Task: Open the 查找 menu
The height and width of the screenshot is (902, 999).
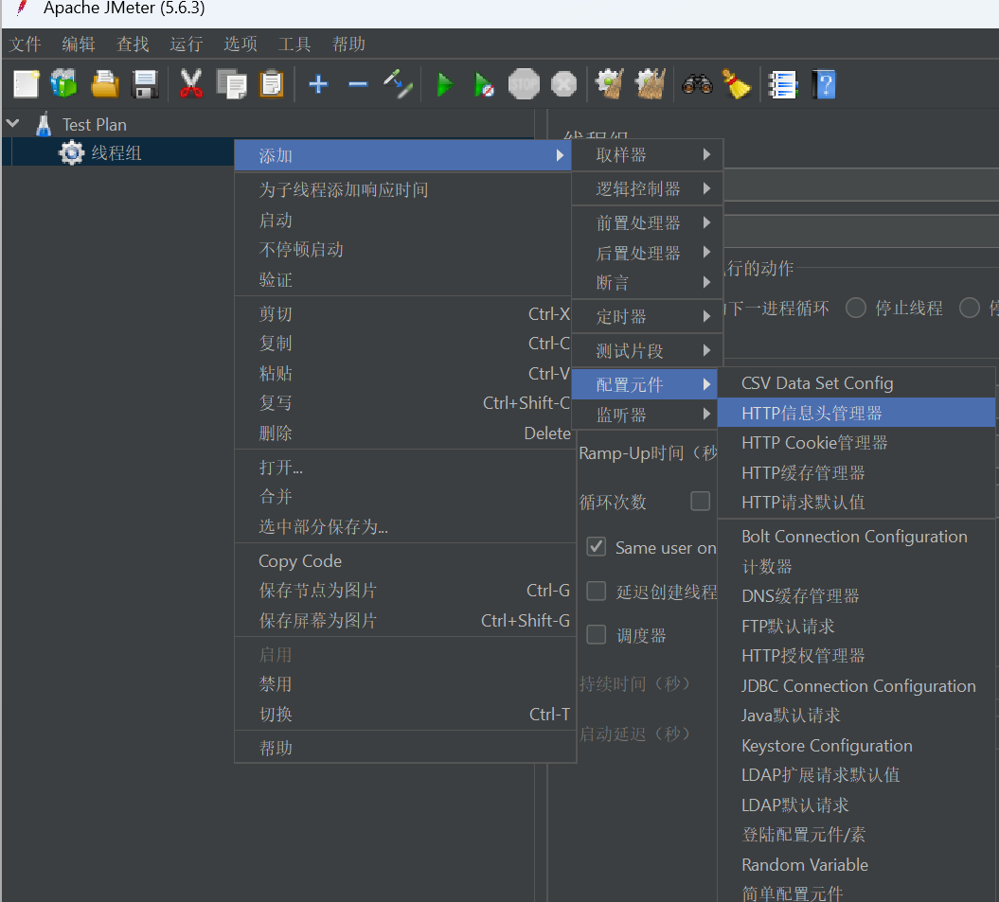Action: [133, 44]
